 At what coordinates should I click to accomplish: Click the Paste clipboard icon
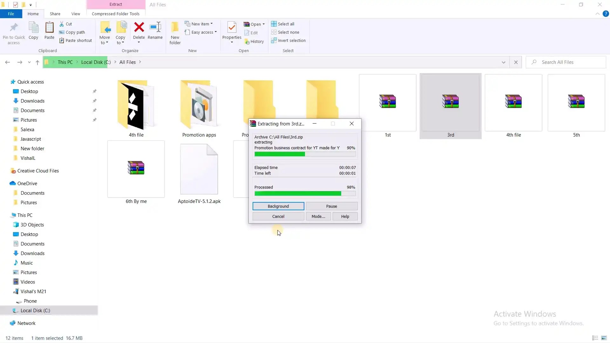coord(49,28)
